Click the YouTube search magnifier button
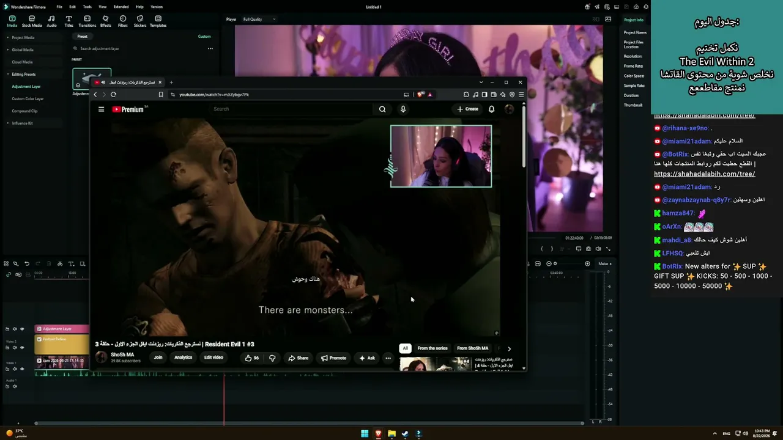The width and height of the screenshot is (783, 440). pyautogui.click(x=382, y=109)
